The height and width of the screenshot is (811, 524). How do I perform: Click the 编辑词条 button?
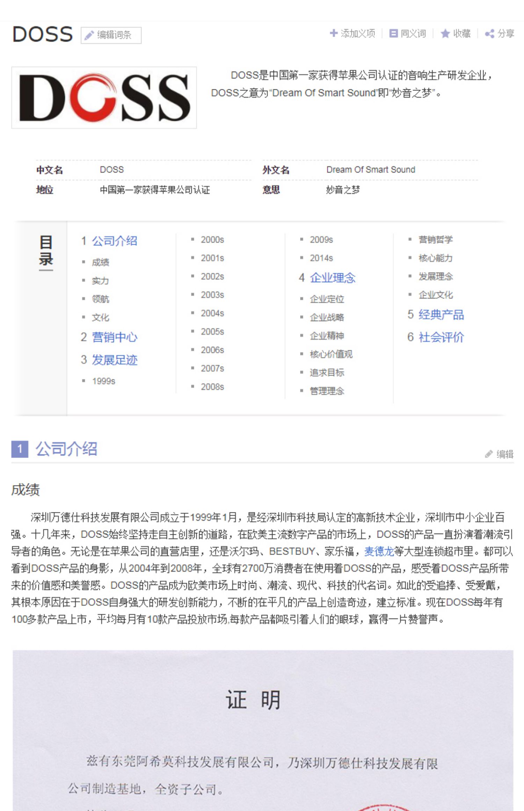coord(111,35)
